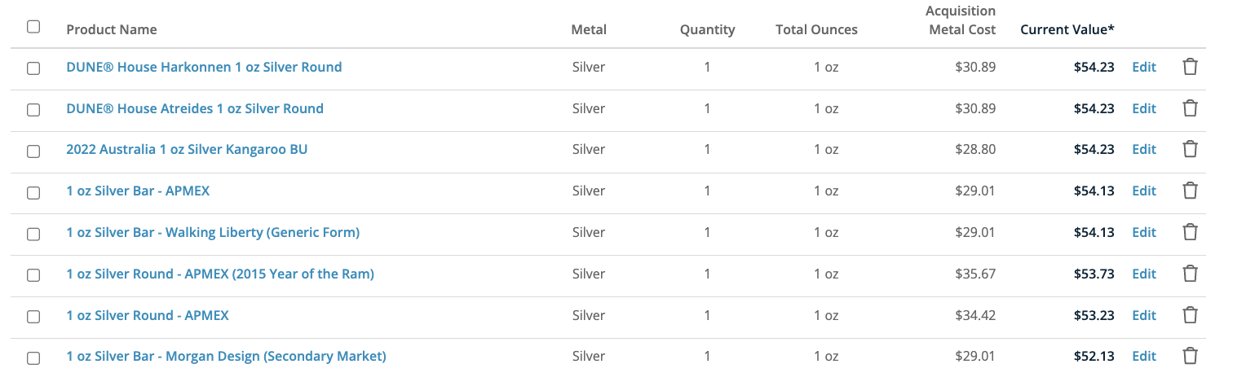
Task: Delete the 2015 Year of the Ram round
Action: coord(1190,274)
